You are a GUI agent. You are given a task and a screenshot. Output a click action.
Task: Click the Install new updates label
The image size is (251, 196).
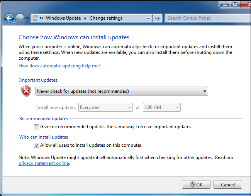coord(56,107)
